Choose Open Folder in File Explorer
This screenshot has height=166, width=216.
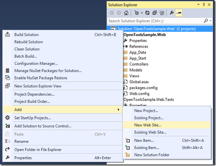coord(62,150)
